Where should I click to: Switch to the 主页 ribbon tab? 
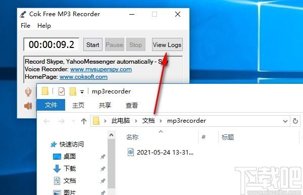78,105
